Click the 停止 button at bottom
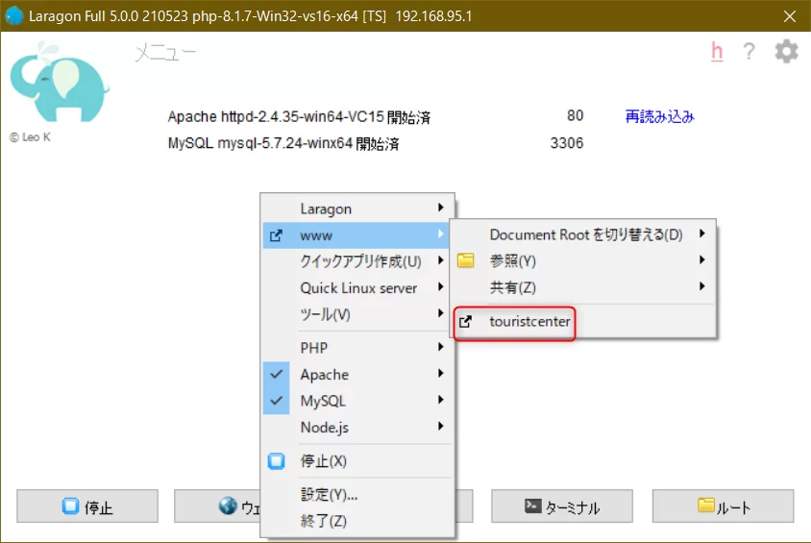The height and width of the screenshot is (543, 811). tap(87, 506)
